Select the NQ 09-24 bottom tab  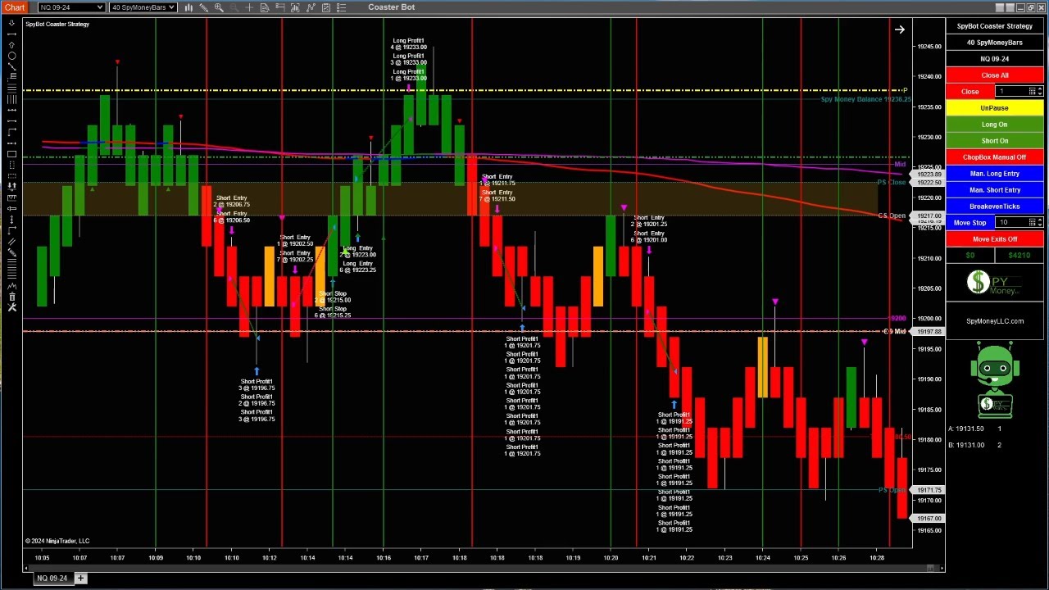pos(52,579)
